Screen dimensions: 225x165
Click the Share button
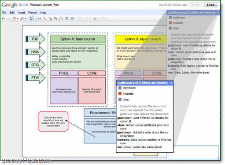[211, 5]
